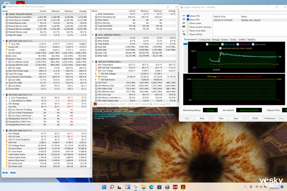
Task: Open the Widgets panel icon in the taskbar
Action: [x=128, y=187]
